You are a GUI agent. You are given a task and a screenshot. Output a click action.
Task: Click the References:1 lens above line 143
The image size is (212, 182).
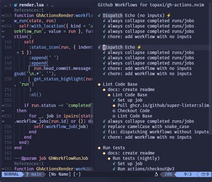click(29, 10)
